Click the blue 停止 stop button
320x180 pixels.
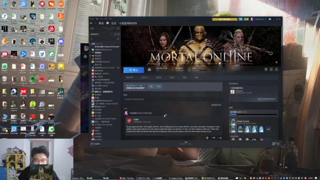click(x=134, y=70)
